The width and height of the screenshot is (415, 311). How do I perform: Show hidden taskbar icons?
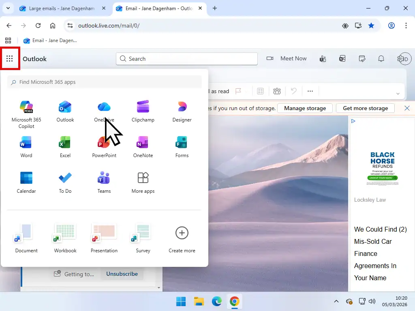tap(336, 301)
